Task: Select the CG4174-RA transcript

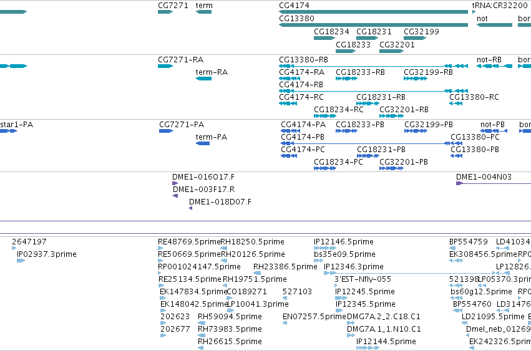Action: (x=290, y=79)
